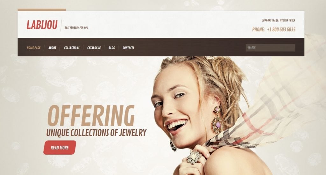
Task: Go to the Sitemap link
Action: point(284,21)
